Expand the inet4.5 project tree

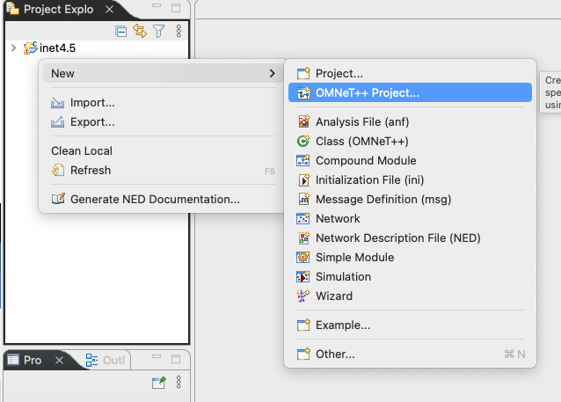13,48
